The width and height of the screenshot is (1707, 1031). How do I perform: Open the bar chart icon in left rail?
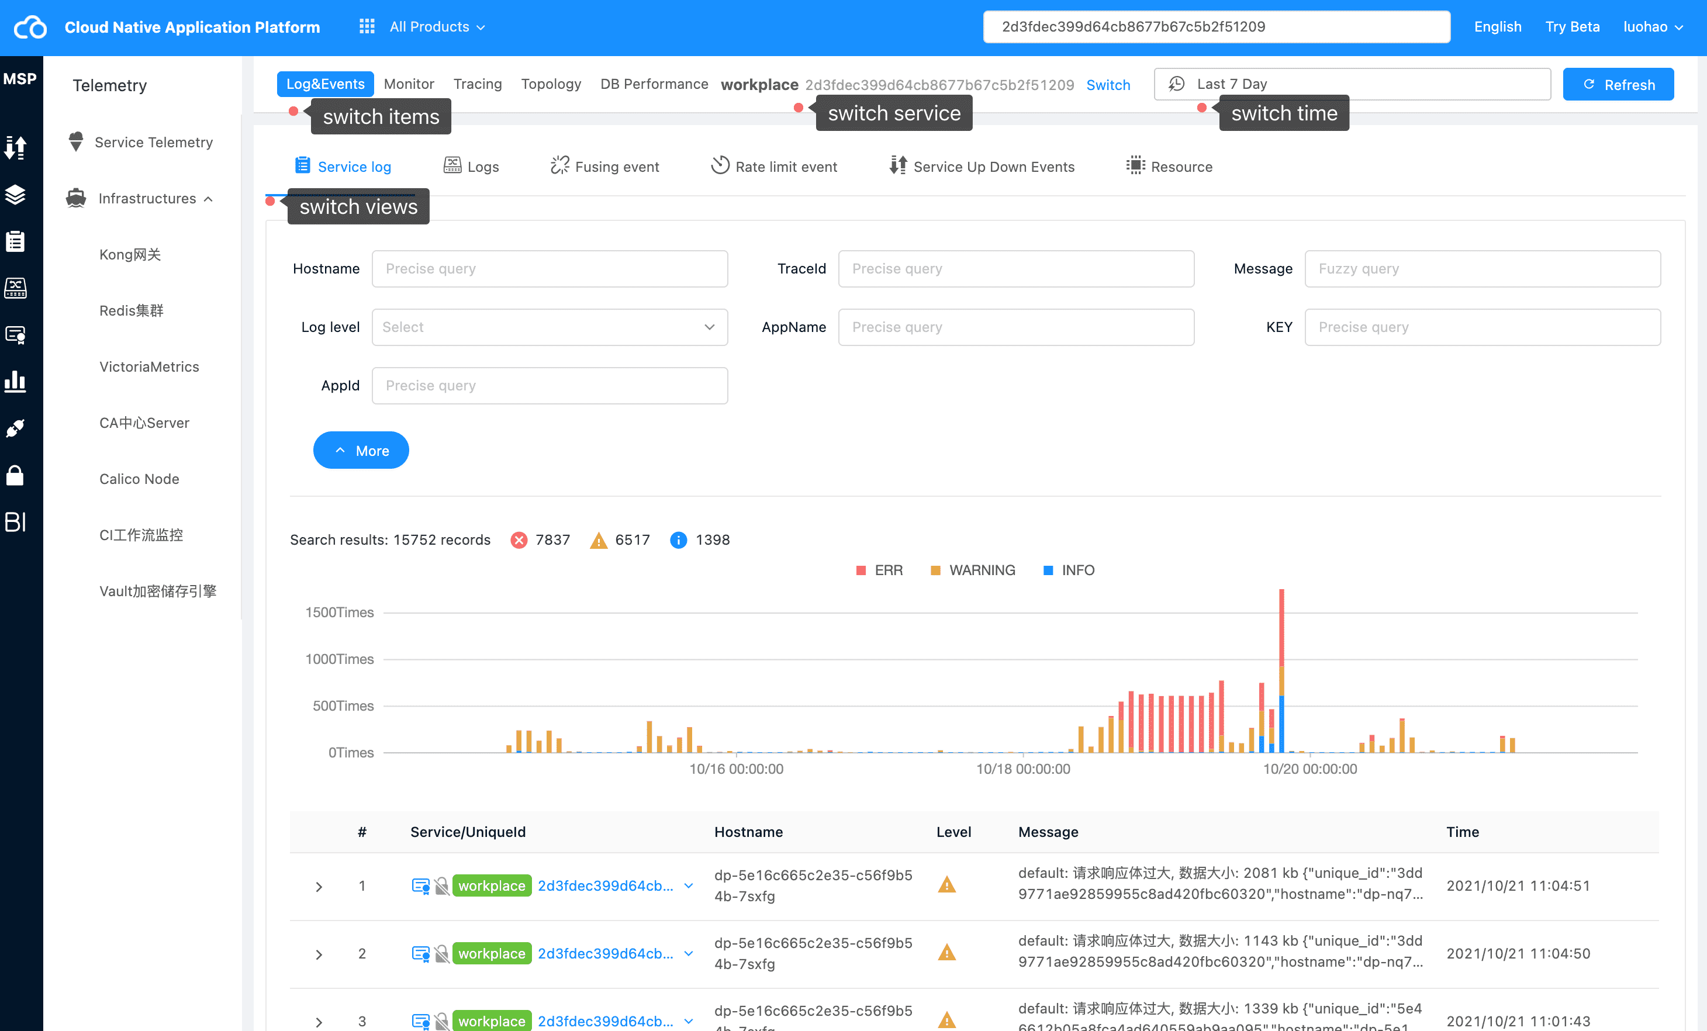[x=15, y=382]
